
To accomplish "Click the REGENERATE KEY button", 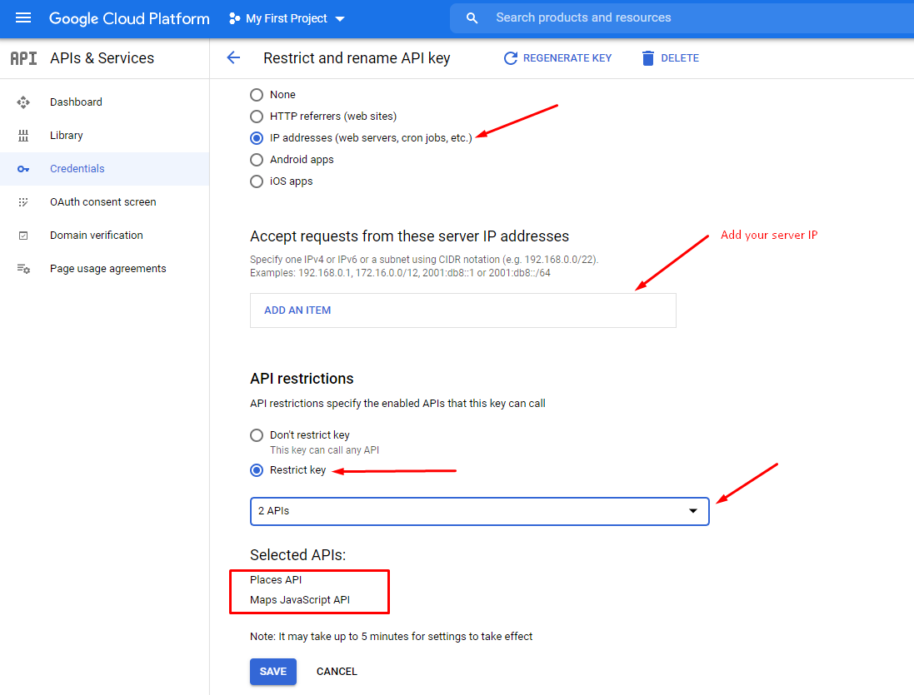I will (x=558, y=58).
